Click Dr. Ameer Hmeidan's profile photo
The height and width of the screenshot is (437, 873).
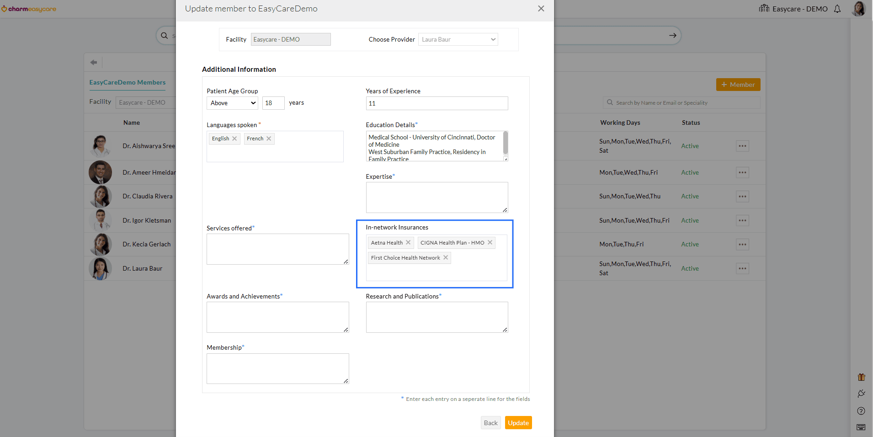[101, 172]
